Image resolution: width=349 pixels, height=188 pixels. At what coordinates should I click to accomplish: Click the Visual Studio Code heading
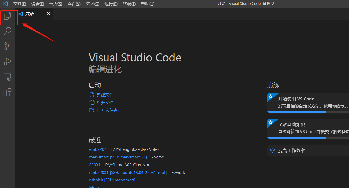point(135,57)
